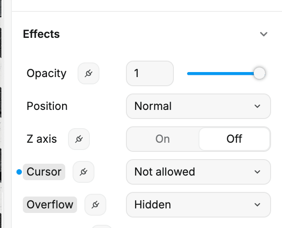Click the Opacity property label
Image resolution: width=282 pixels, height=228 pixels.
click(47, 73)
